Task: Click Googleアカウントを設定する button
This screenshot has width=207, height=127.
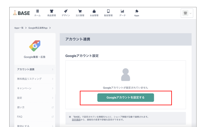Action: pyautogui.click(x=125, y=98)
